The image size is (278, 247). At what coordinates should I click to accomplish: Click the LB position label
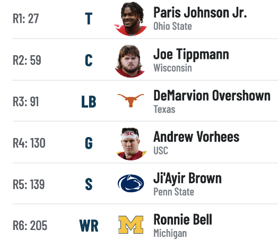tap(89, 102)
